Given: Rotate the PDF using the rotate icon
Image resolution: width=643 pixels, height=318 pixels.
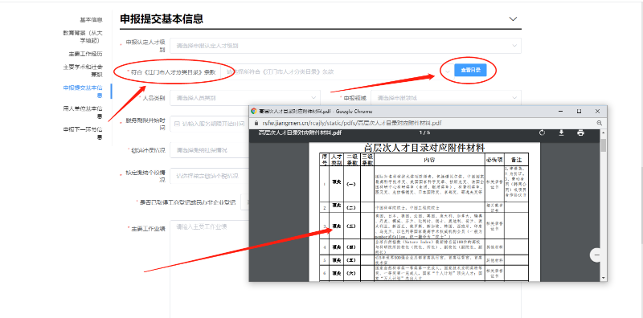Looking at the screenshot, I should pyautogui.click(x=542, y=132).
